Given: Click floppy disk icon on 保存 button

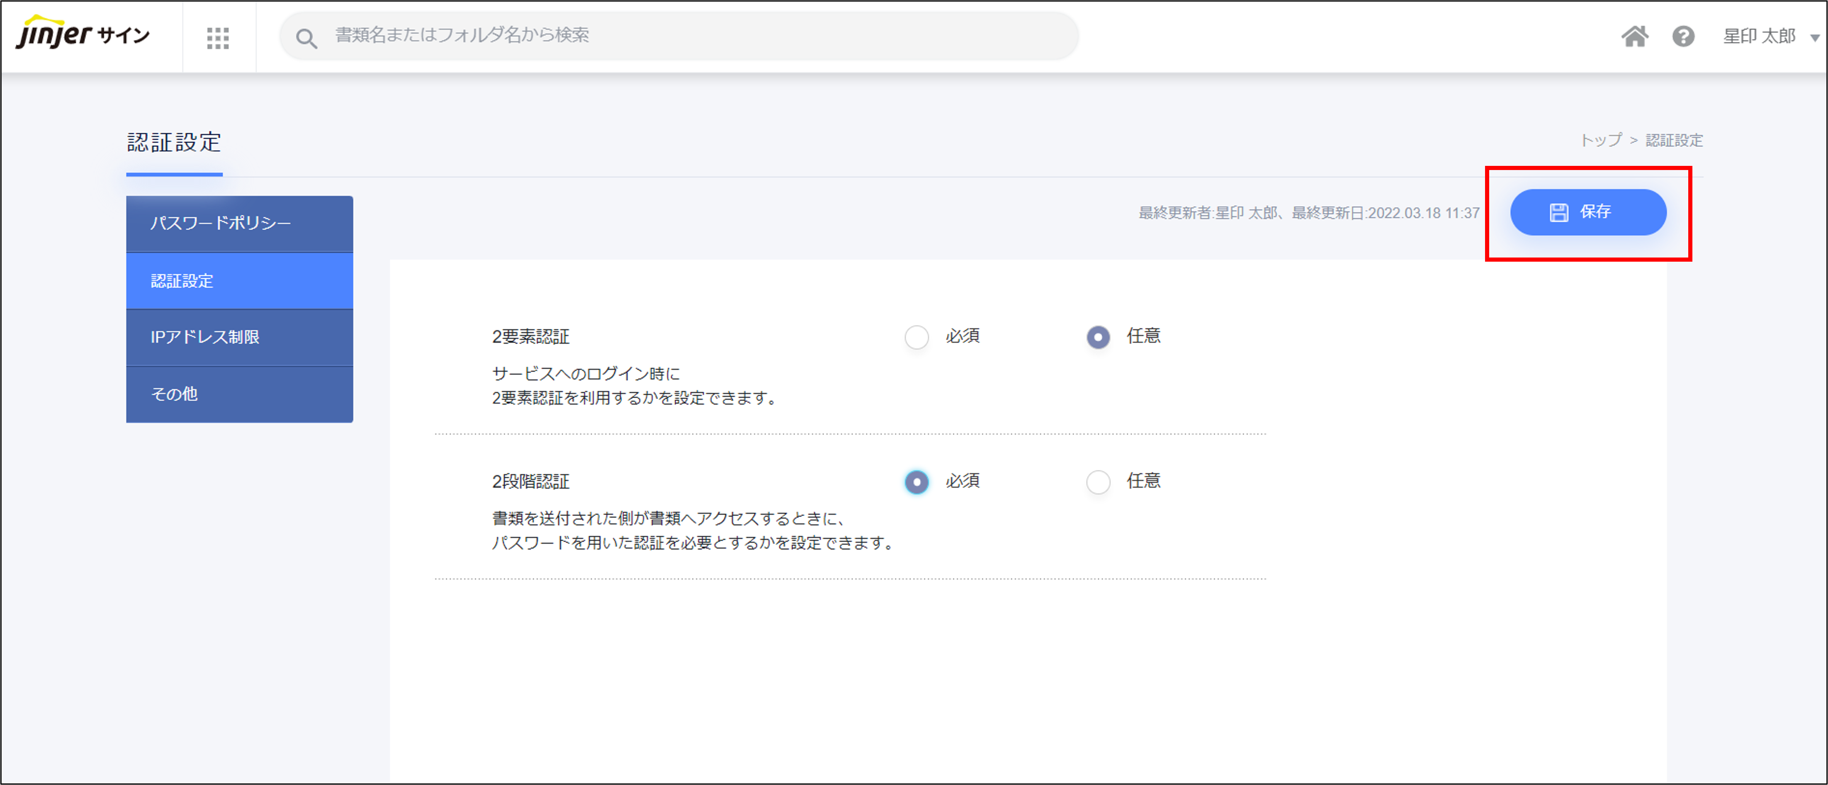Looking at the screenshot, I should point(1558,212).
